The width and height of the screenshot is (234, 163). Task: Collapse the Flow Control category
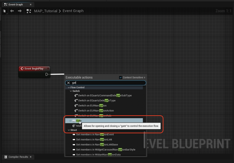(69, 87)
